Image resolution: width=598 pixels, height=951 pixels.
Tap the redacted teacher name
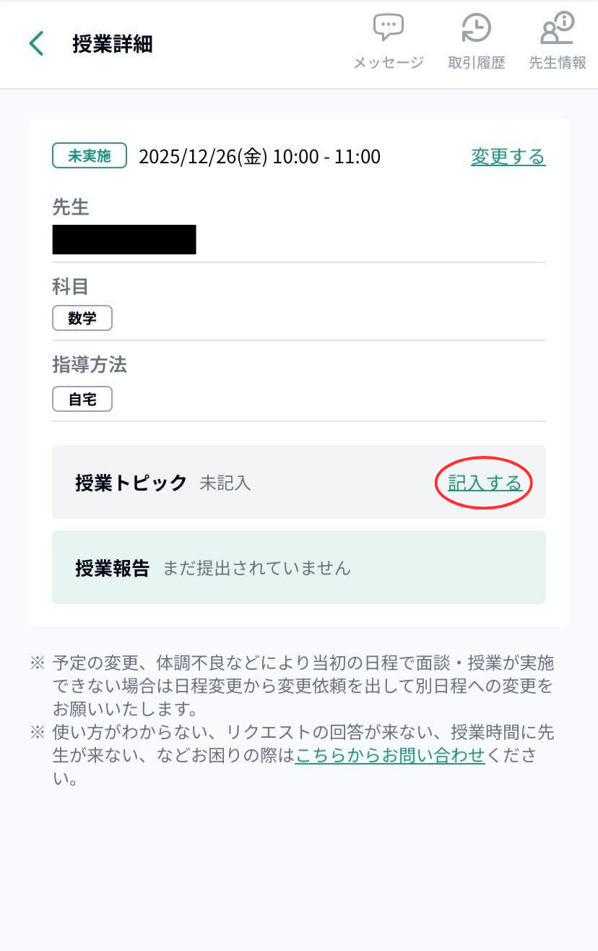click(x=124, y=239)
